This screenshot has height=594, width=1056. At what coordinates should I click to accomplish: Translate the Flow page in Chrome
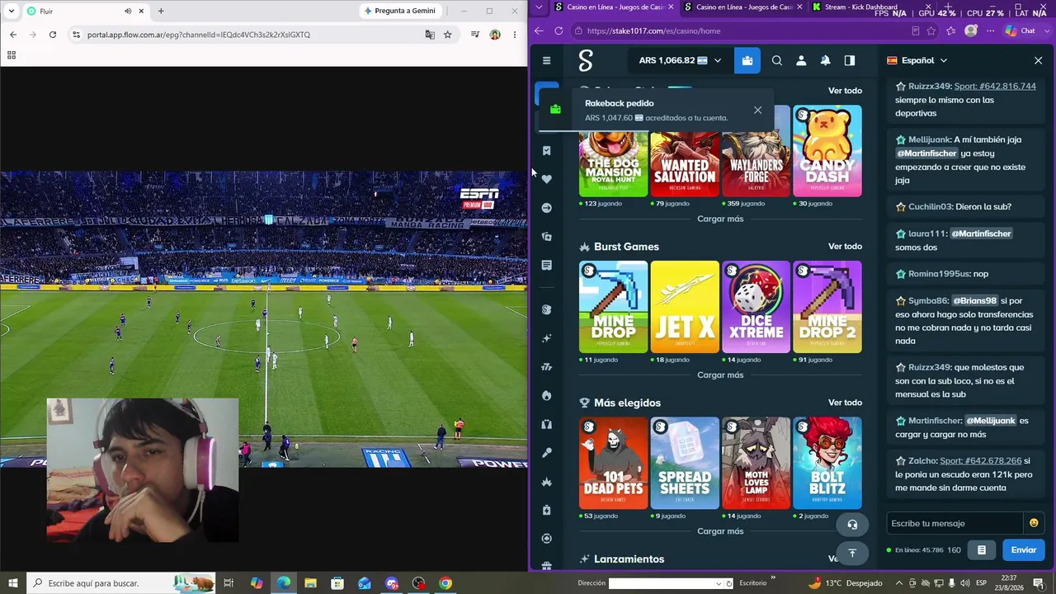430,35
